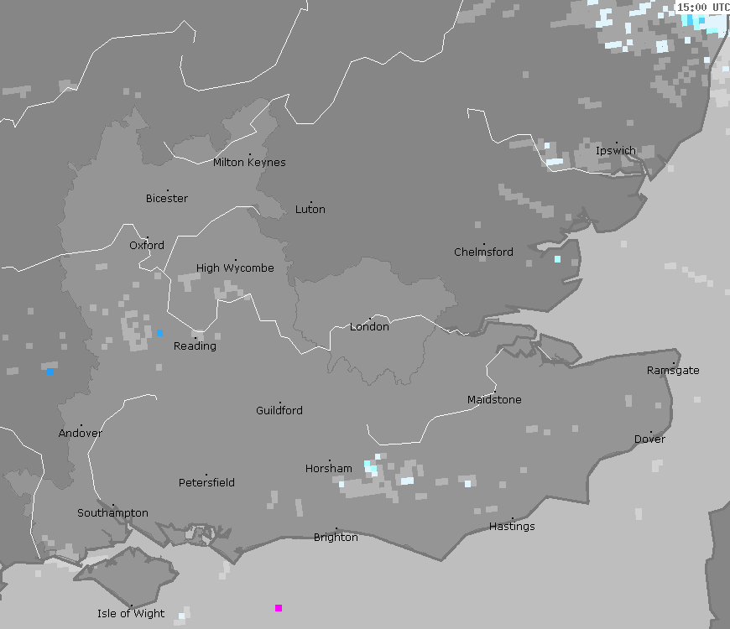Click the 15:00 UTC timestamp label
The height and width of the screenshot is (629, 730).
(703, 7)
